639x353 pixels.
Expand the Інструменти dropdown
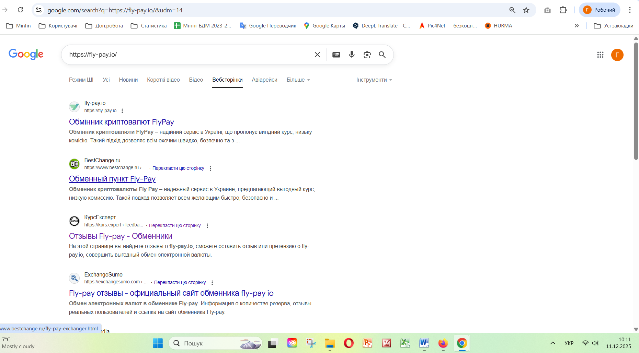[374, 80]
